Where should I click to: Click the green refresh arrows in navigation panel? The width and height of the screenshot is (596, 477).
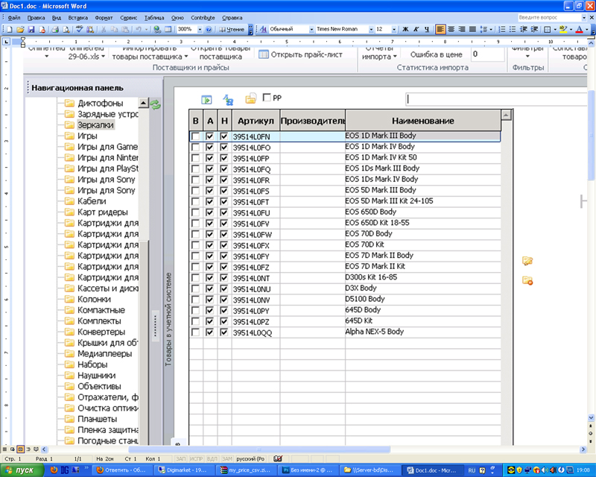coord(155,104)
